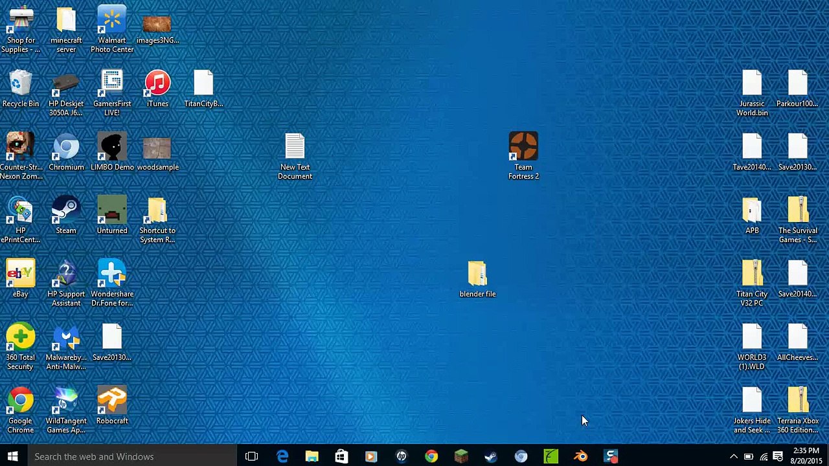Select the Google Chrome desktop shortcut
The height and width of the screenshot is (466, 829).
[x=21, y=411]
